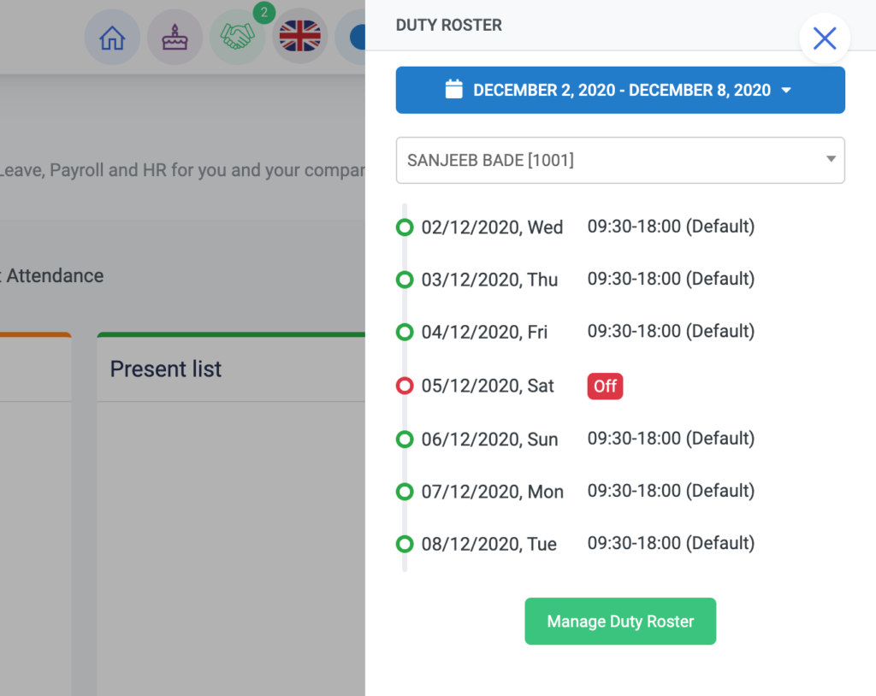Open the December 2-8, 2020 date range picker
The height and width of the screenshot is (696, 876).
point(619,90)
